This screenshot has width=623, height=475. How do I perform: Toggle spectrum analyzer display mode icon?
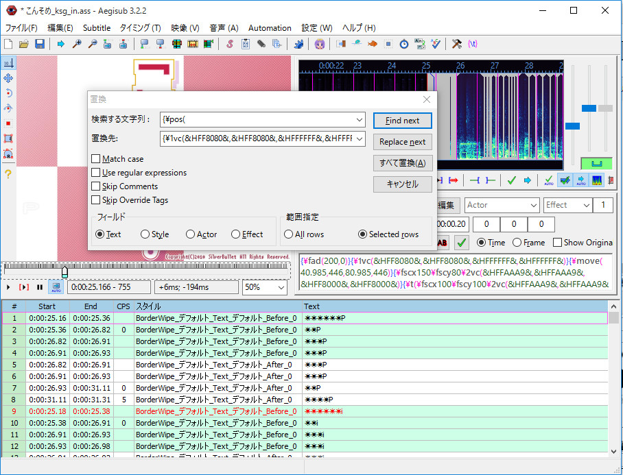597,180
